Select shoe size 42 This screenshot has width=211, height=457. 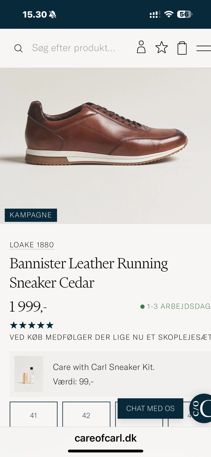point(86,415)
